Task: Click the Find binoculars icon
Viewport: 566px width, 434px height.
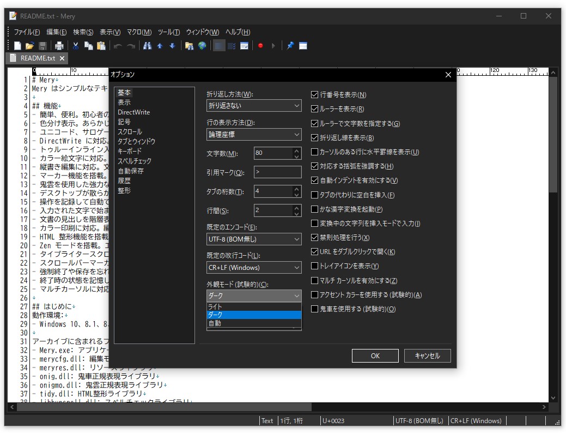Action: tap(147, 46)
